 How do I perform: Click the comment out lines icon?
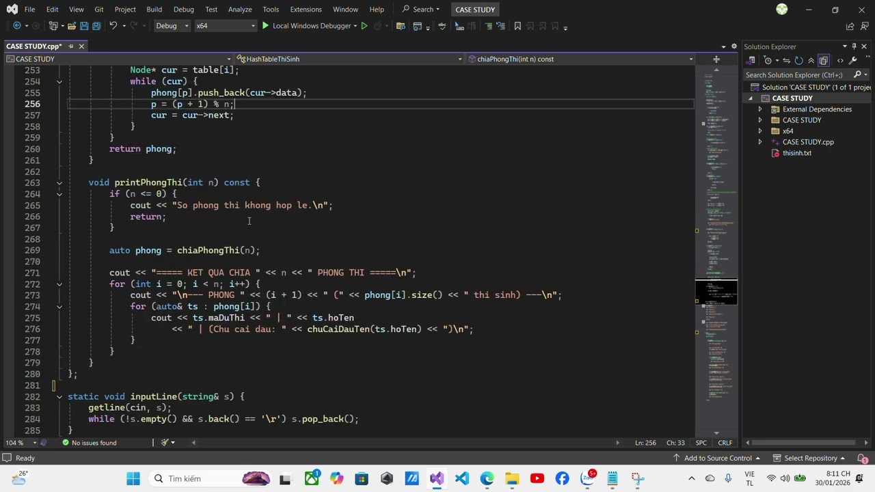tap(488, 26)
